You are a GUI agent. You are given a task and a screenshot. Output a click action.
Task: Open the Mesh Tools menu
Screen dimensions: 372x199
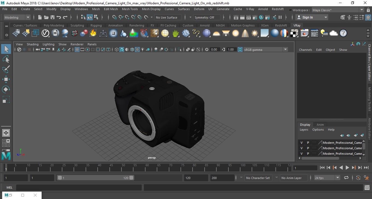(x=130, y=9)
